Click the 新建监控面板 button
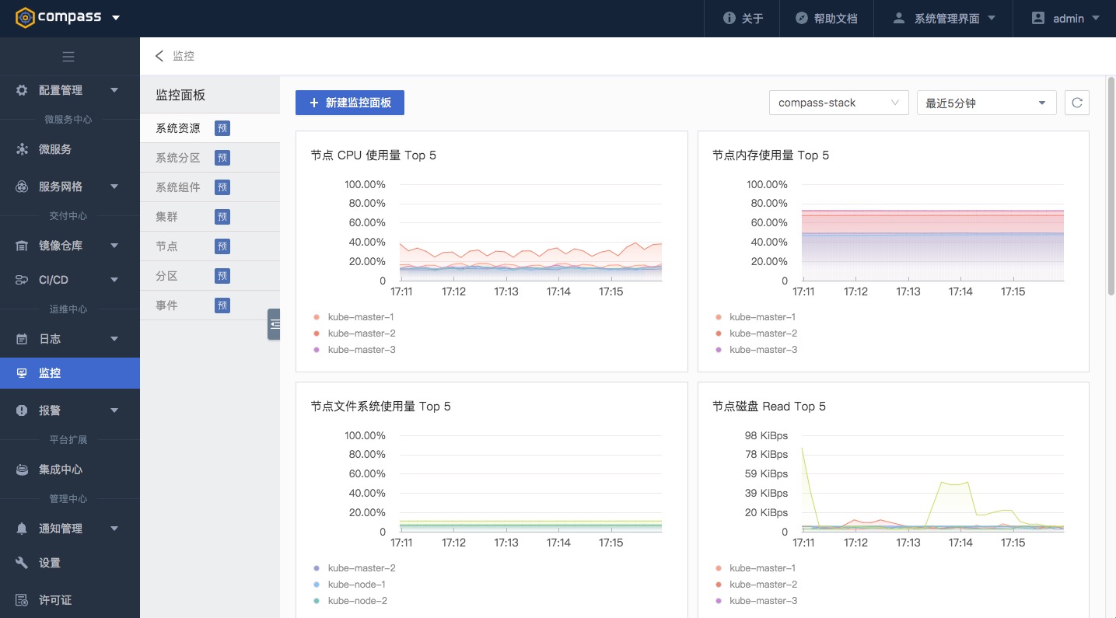 [x=350, y=103]
